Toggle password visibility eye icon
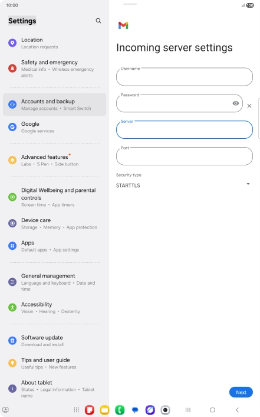Viewport: 260px width, 417px height. 236,103
